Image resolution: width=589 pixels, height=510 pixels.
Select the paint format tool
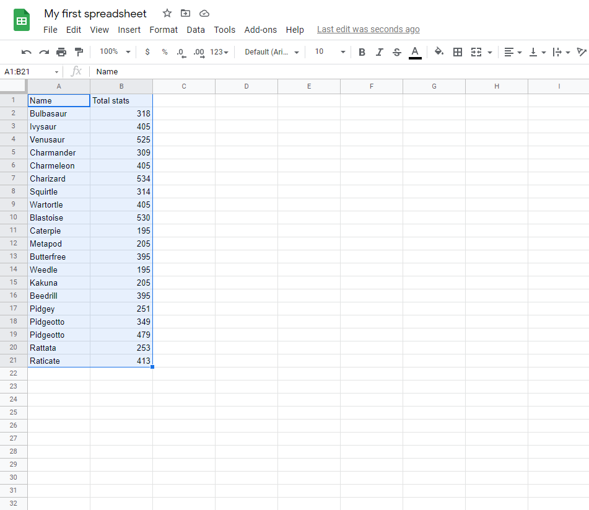click(x=79, y=52)
